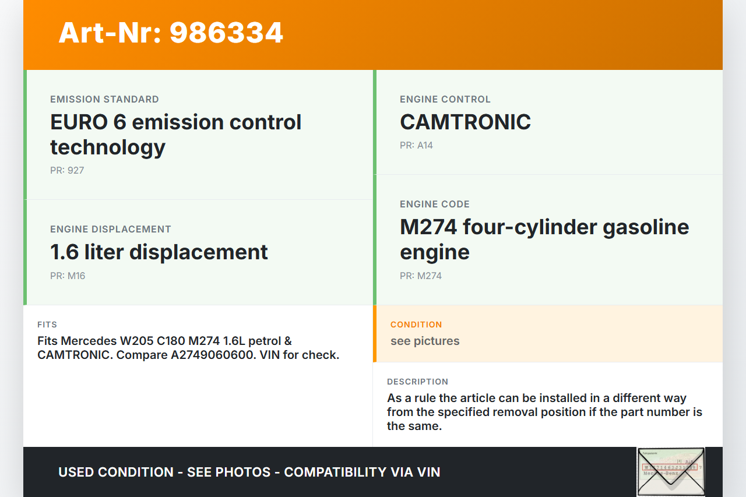Select the 1.6 liter displacement heading
Image resolution: width=746 pixels, height=497 pixels.
159,252
